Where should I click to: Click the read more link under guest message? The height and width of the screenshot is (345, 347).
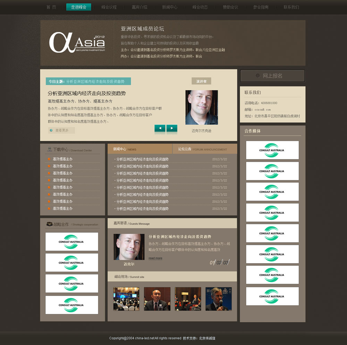point(155,258)
